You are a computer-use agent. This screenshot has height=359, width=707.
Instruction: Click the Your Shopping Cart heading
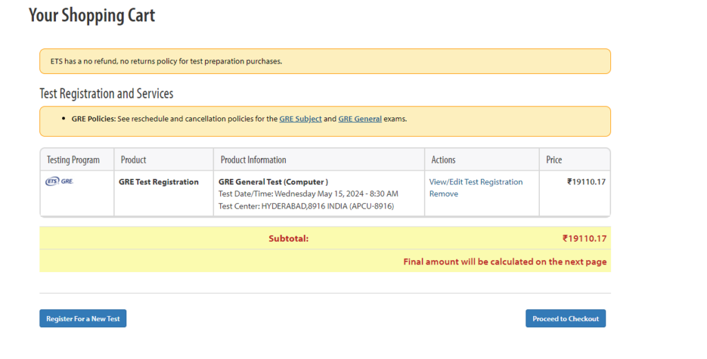coord(92,15)
